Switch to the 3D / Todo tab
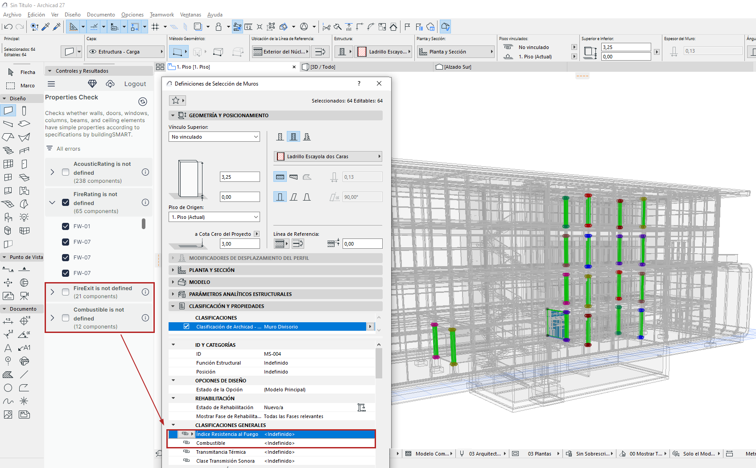Screen dimensions: 756x468 point(323,67)
